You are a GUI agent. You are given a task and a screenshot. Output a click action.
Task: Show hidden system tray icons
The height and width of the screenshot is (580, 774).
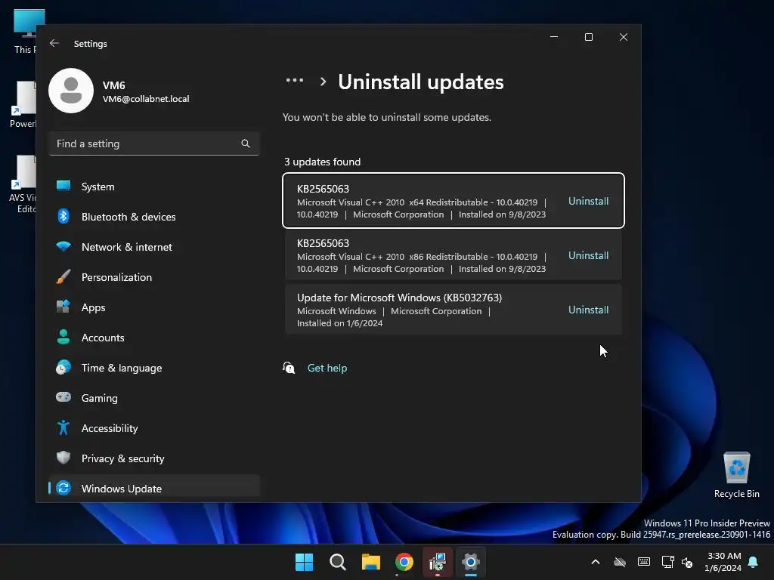click(x=596, y=562)
